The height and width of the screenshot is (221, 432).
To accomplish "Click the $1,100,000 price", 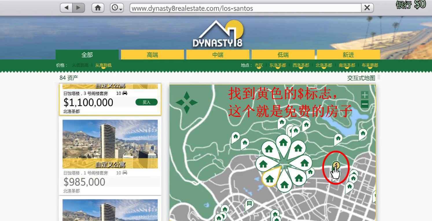I will [88, 102].
